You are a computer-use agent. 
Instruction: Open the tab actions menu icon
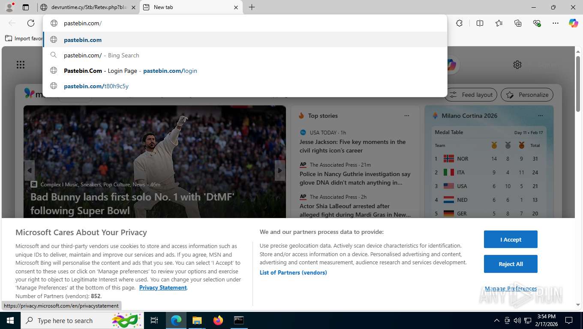click(26, 7)
